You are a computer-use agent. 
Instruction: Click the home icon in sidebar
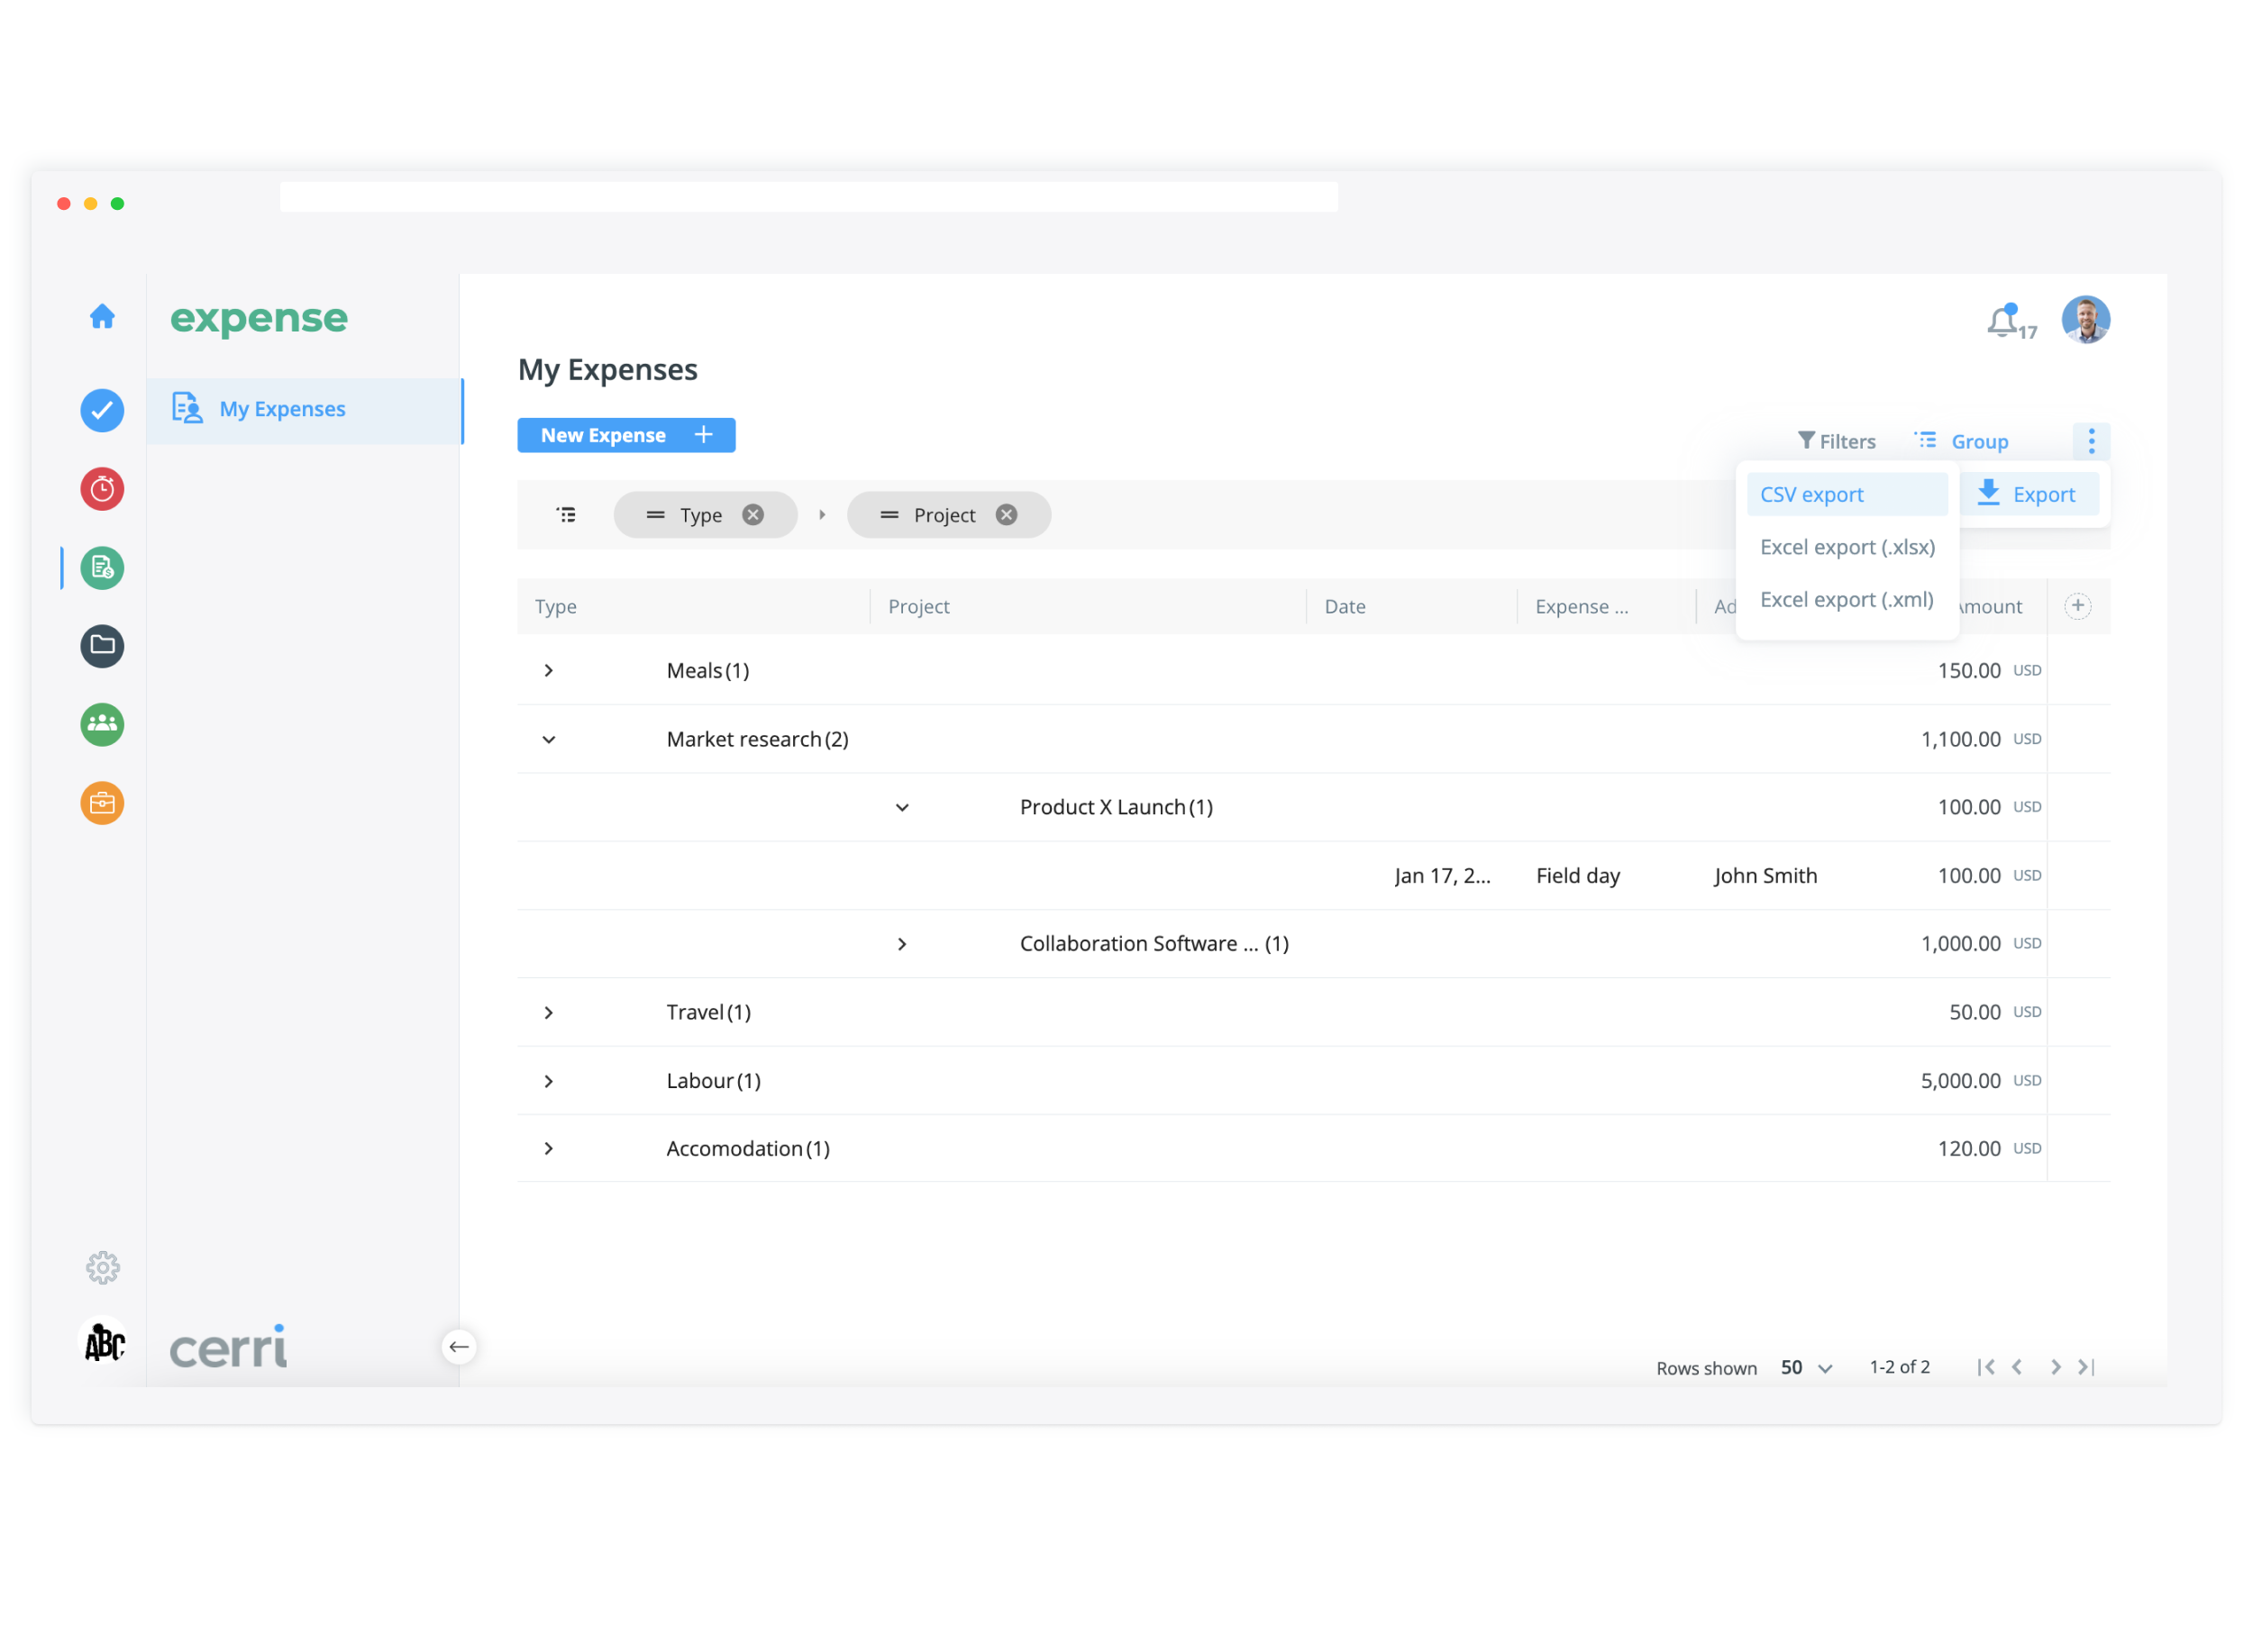[102, 317]
